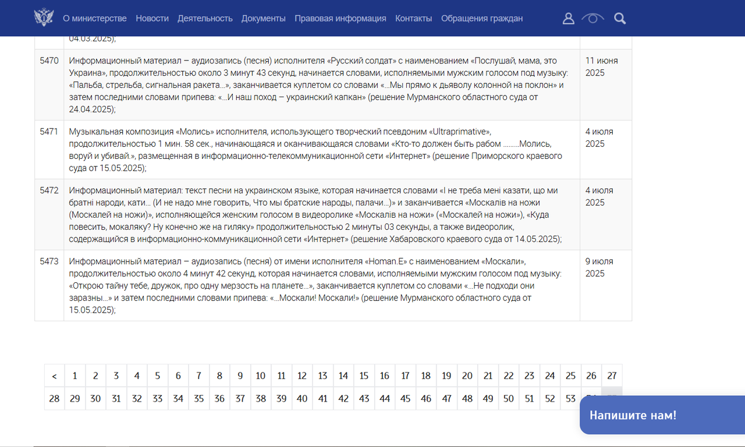Viewport: 745px width, 447px height.
Task: Open the «О министерстве» menu
Action: [95, 18]
